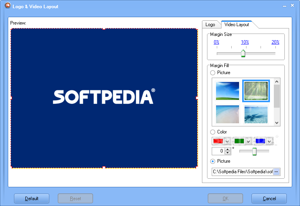Image resolution: width=300 pixels, height=206 pixels.
Task: Select the Video Layout tab
Action: 237,25
